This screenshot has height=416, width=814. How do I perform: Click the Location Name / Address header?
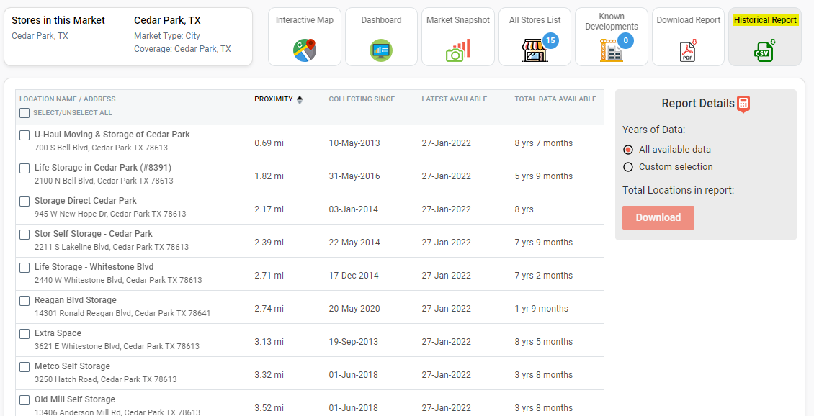pos(68,99)
